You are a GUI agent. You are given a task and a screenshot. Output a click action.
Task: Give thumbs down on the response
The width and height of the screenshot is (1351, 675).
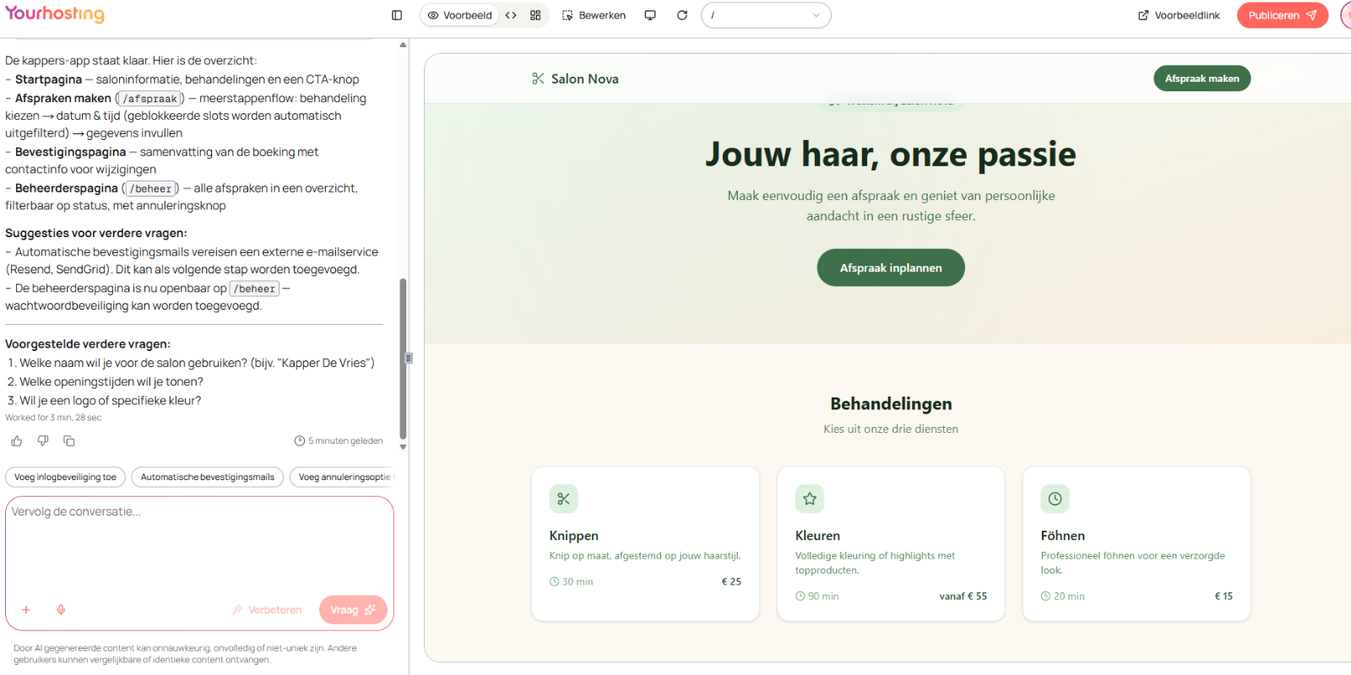tap(43, 441)
